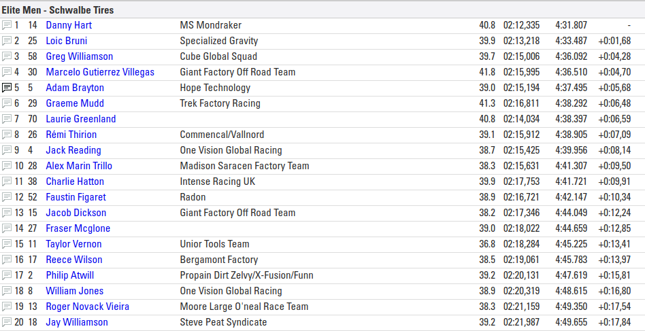Select the Jack Reading rider link

click(73, 150)
